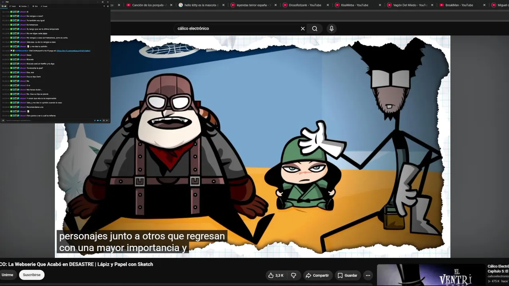The image size is (509, 286).
Task: Close the 'BreakMan - YouTube' tab
Action: pyautogui.click(x=484, y=5)
